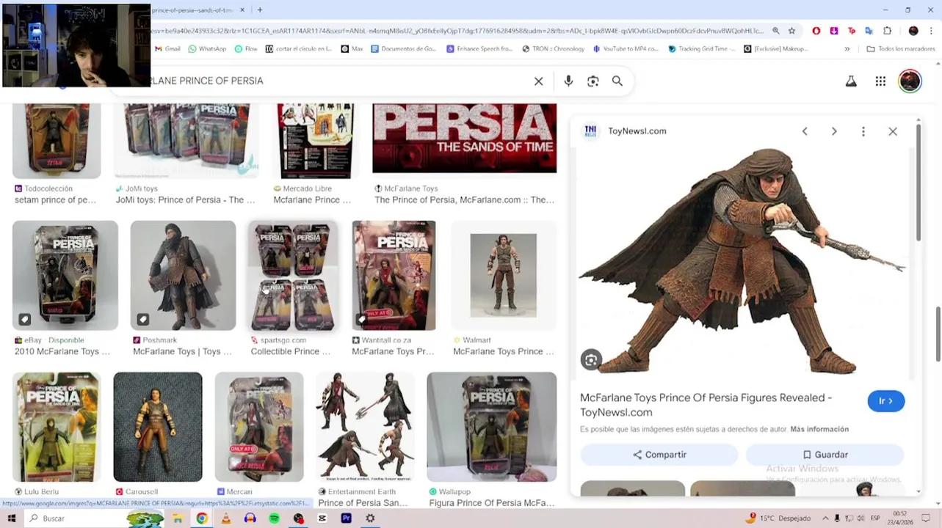Image resolution: width=942 pixels, height=528 pixels.
Task: Open the Tracking Grid Time bookmark
Action: point(702,49)
